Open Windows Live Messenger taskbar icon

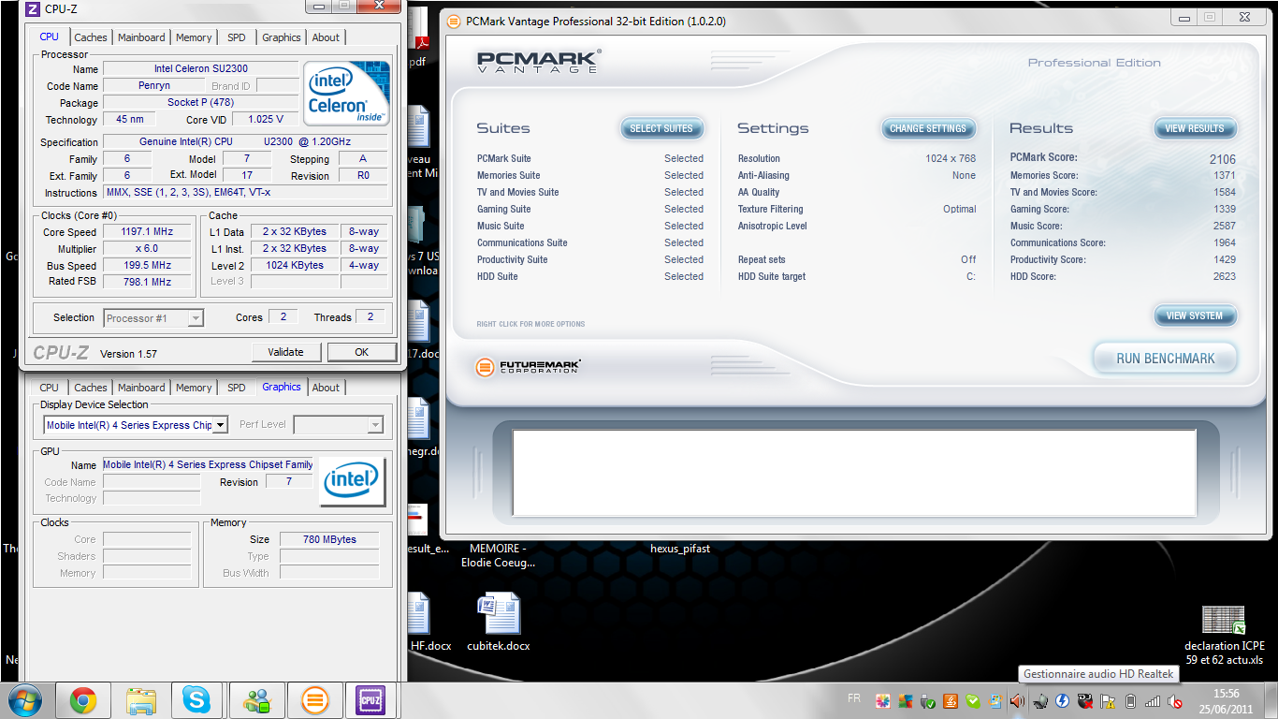point(257,700)
